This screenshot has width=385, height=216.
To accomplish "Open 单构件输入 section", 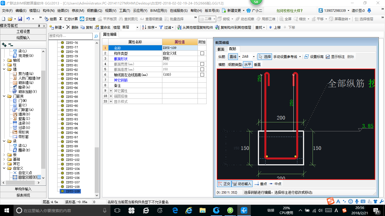I will pyautogui.click(x=23, y=189).
